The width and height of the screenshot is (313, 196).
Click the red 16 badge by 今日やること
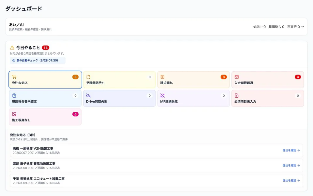(46, 48)
